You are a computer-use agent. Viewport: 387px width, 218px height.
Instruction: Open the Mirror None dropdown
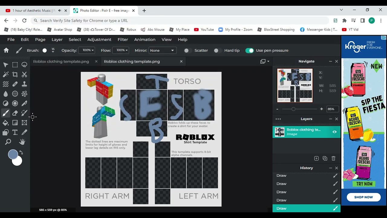162,51
